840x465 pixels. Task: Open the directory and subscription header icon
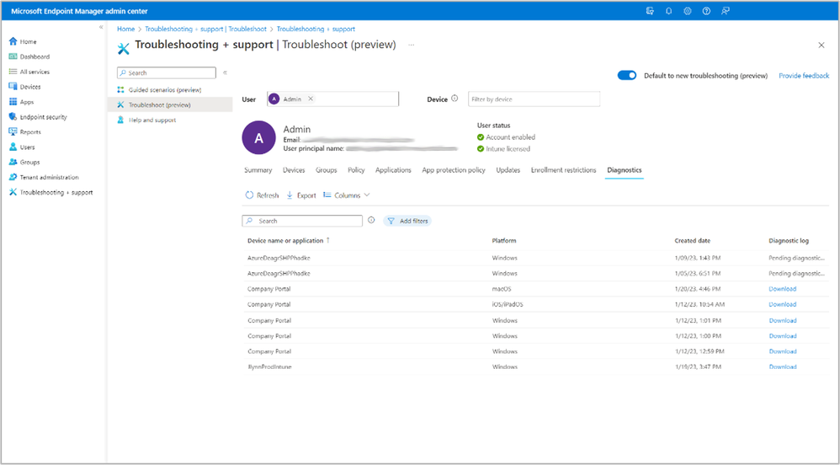click(x=650, y=11)
